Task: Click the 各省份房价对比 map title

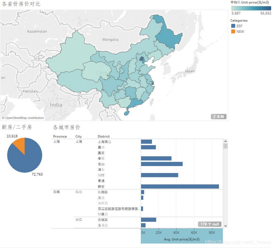Action: 21,4
